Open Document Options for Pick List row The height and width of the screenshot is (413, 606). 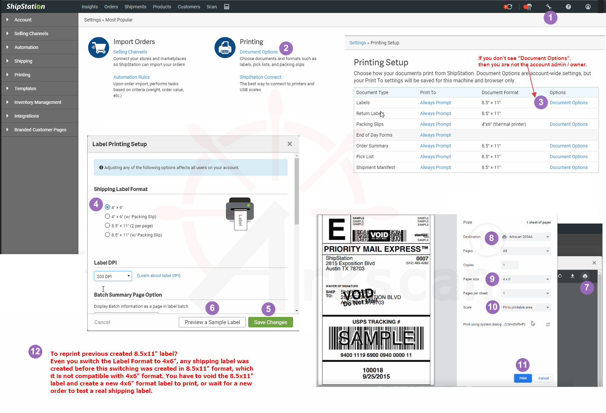pyautogui.click(x=569, y=157)
